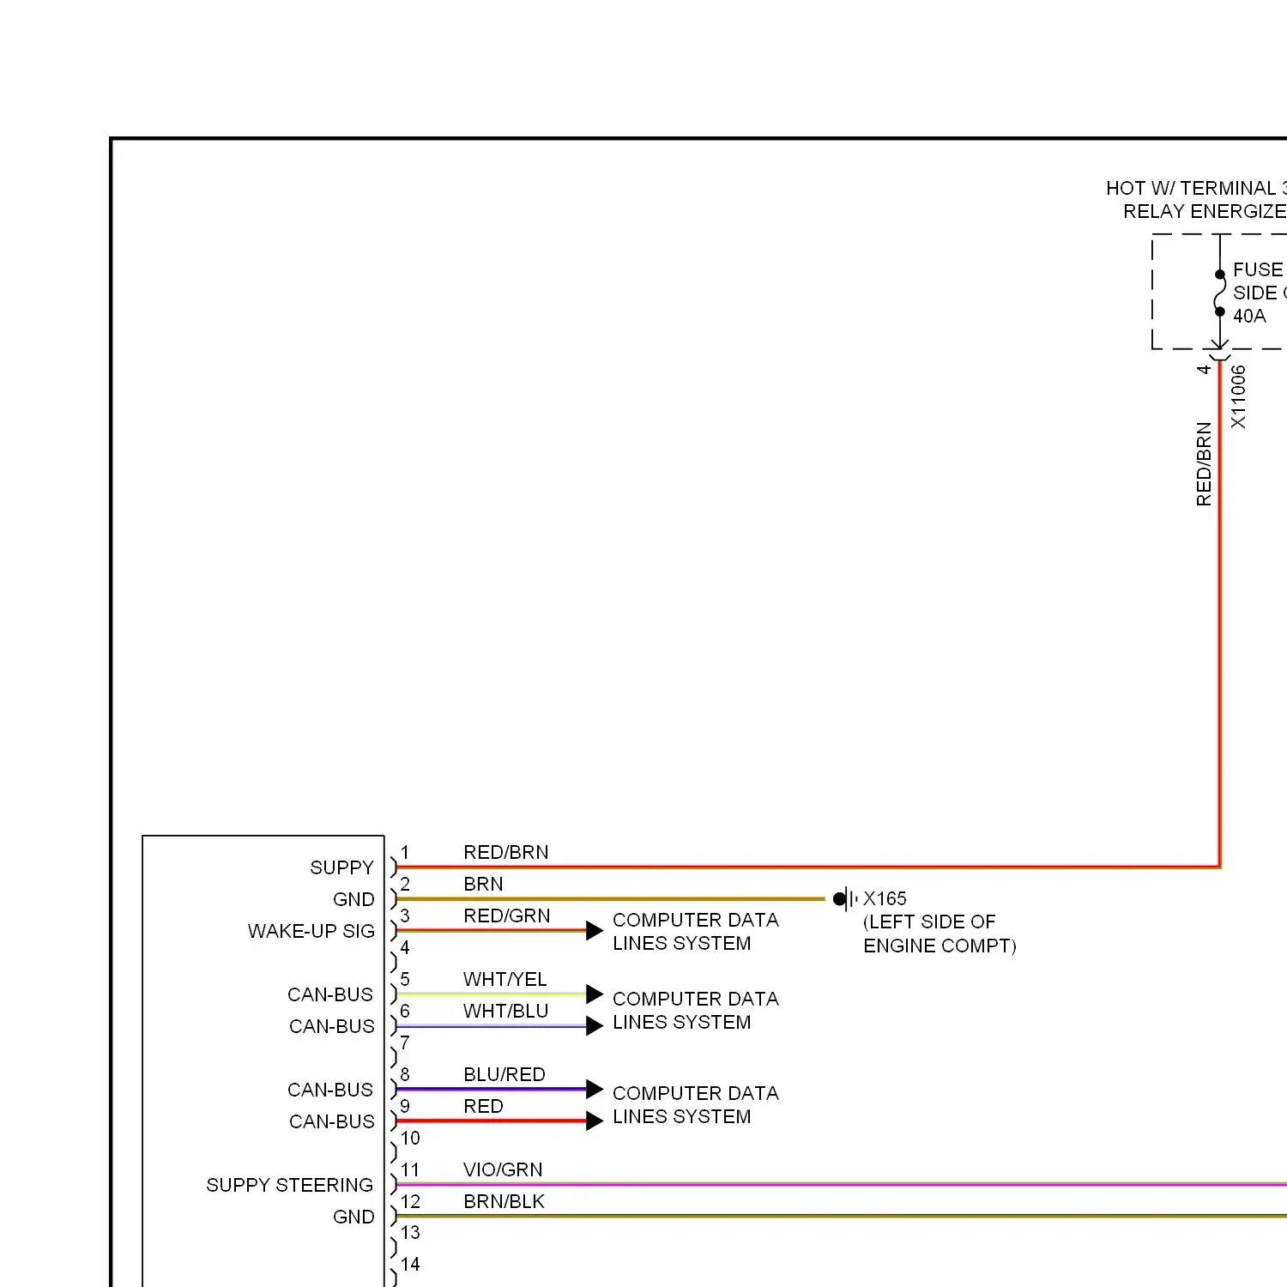Screen dimensions: 1287x1287
Task: Select the vertical 'X11006' connector label
Action: [1238, 396]
